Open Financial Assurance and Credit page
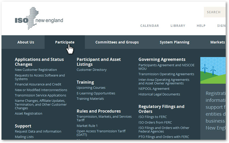 point(38,84)
